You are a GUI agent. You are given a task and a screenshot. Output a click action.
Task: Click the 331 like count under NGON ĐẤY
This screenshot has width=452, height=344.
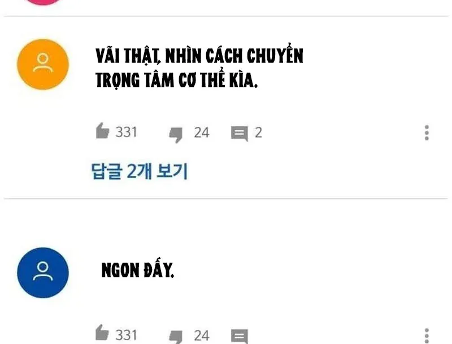(126, 335)
